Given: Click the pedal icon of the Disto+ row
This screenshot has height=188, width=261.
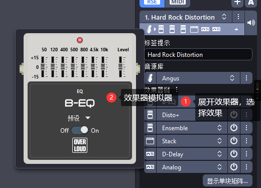Looking at the screenshot, I should [x=150, y=115].
